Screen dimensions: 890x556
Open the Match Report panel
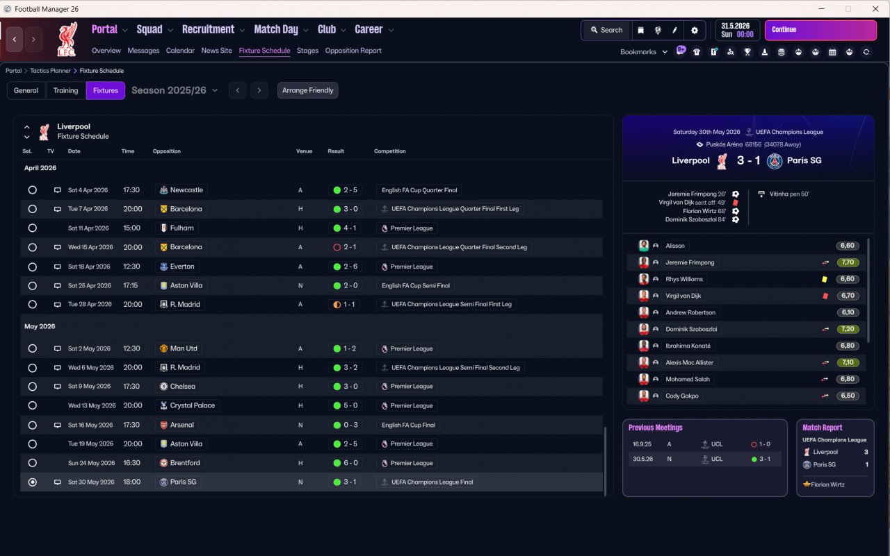[x=835, y=458]
